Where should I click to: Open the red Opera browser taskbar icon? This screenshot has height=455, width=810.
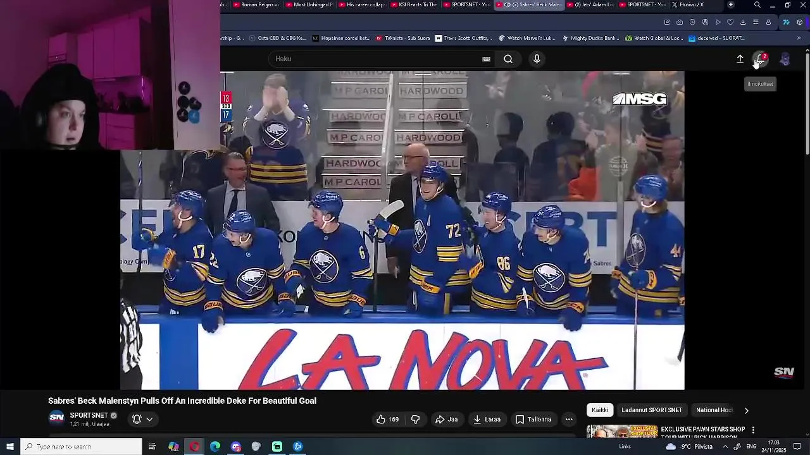[194, 447]
